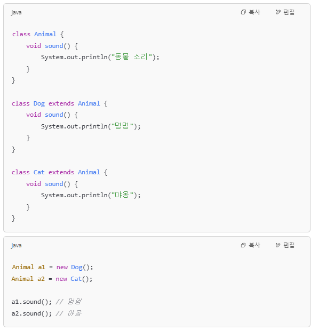The image size is (318, 331).
Task: Click edit pencil icon in second code block
Action: pyautogui.click(x=278, y=245)
